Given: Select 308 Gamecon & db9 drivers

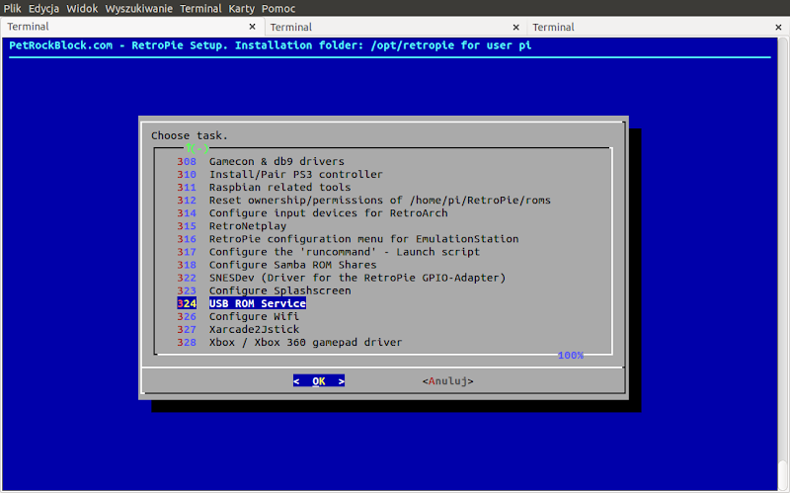Looking at the screenshot, I should point(261,161).
